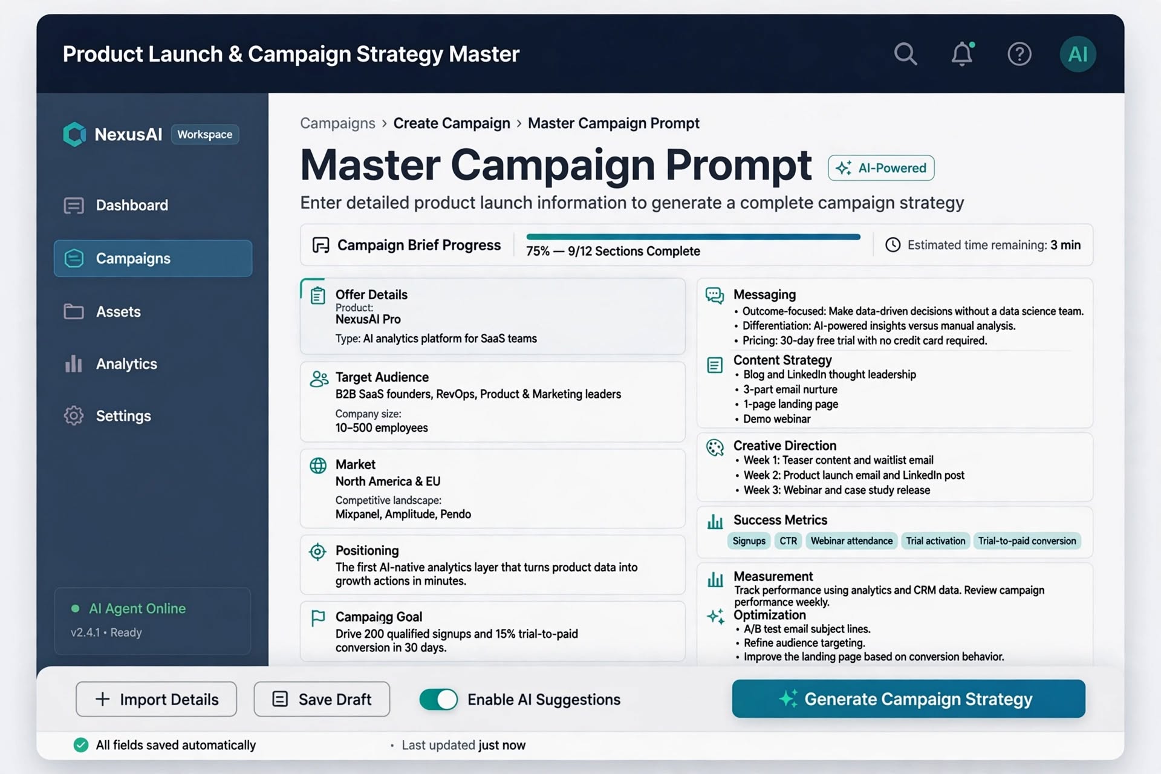Click the Campaign Brief Progress icon
Screen dimensions: 1161x774
point(320,245)
